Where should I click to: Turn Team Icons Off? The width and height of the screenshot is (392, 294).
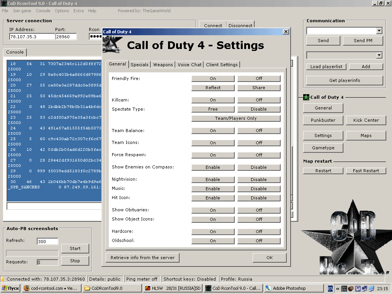pyautogui.click(x=259, y=143)
